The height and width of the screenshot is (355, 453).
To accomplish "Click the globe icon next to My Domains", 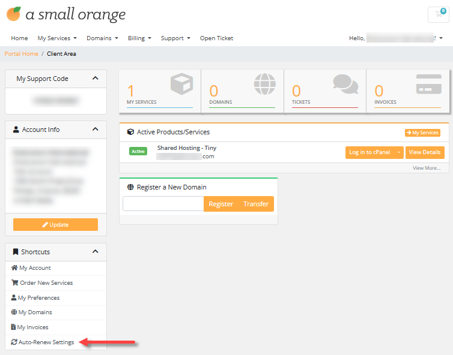I will pyautogui.click(x=14, y=312).
